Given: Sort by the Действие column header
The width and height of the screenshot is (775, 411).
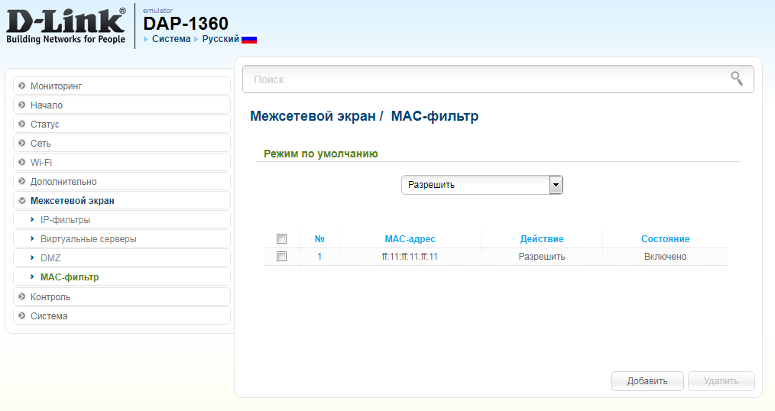Looking at the screenshot, I should [x=542, y=238].
